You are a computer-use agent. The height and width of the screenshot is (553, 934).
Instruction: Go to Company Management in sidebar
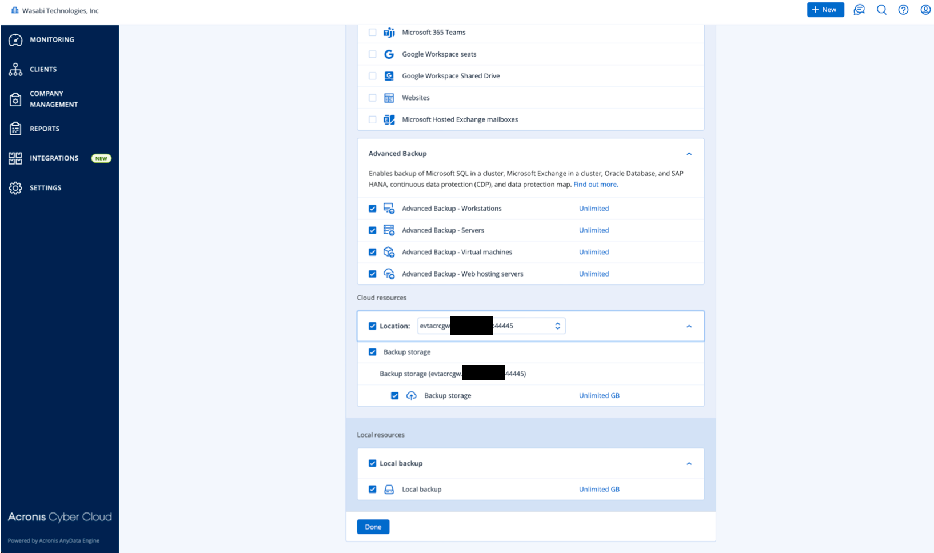53,99
